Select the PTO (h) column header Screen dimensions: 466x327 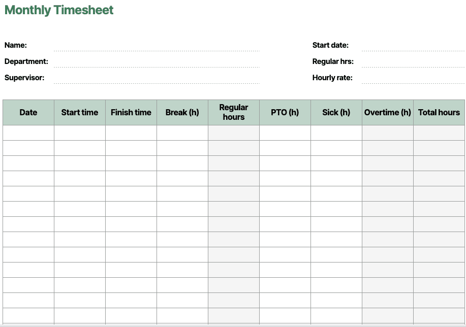285,112
